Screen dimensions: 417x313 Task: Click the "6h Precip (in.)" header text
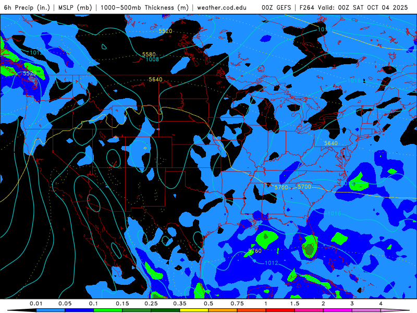[x=27, y=8]
